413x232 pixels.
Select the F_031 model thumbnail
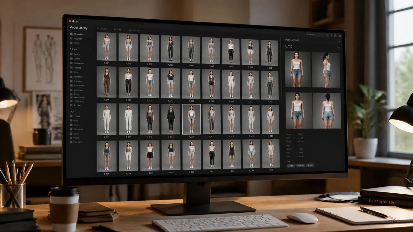pyautogui.click(x=106, y=156)
